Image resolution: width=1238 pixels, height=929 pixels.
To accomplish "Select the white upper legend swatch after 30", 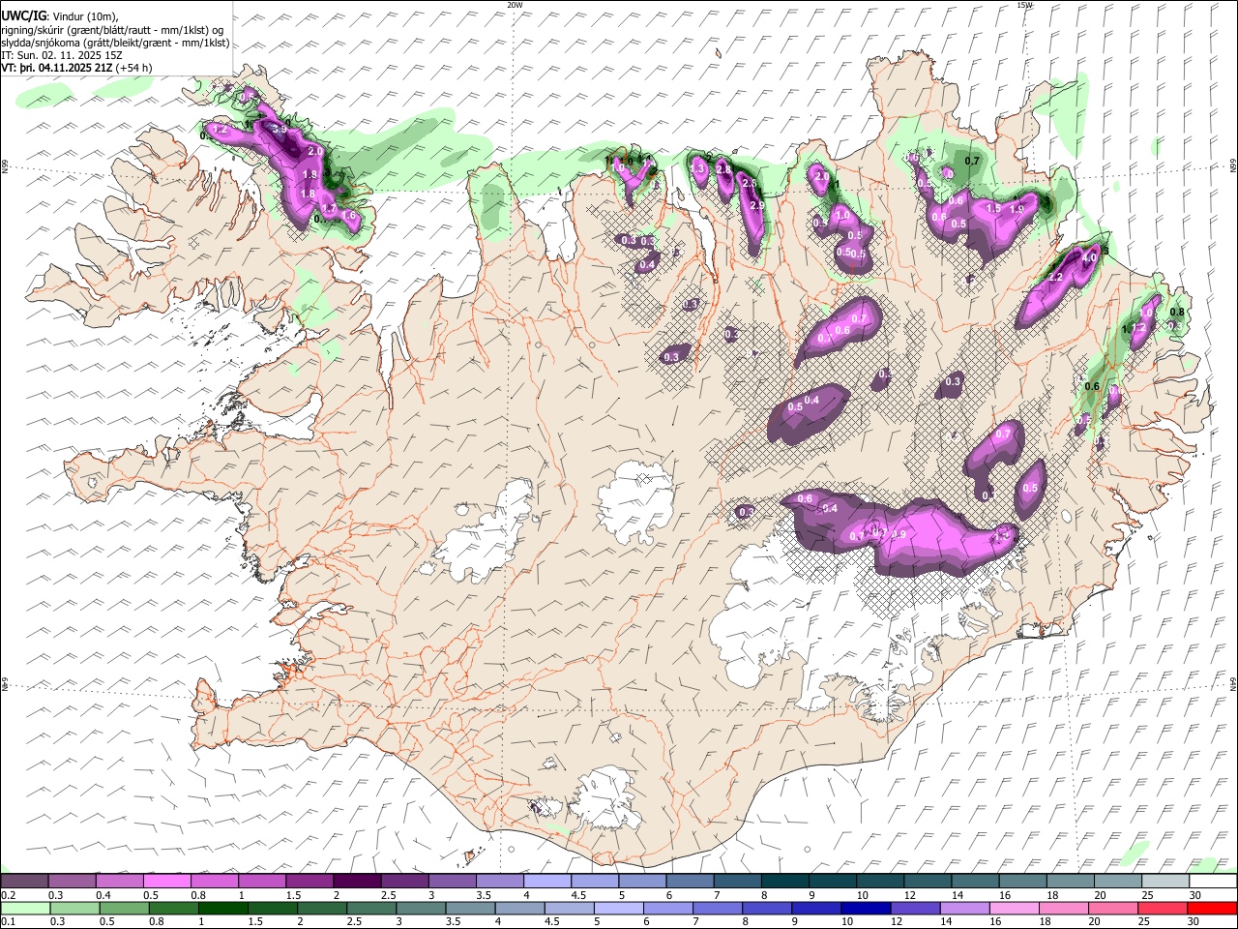I will click(1213, 881).
